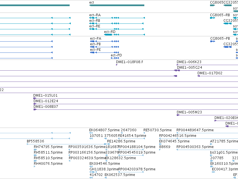Select EST RE41654.5prime label

coord(132,136)
